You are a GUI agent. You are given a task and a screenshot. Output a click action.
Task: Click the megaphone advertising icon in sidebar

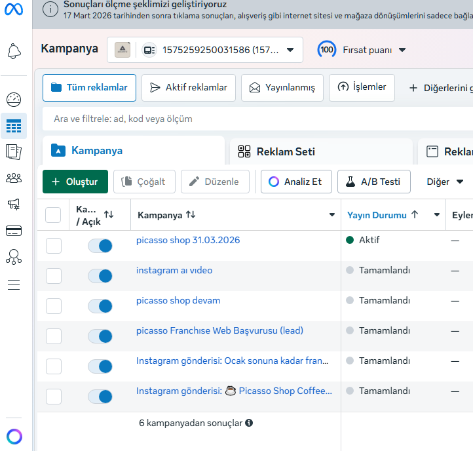point(14,205)
